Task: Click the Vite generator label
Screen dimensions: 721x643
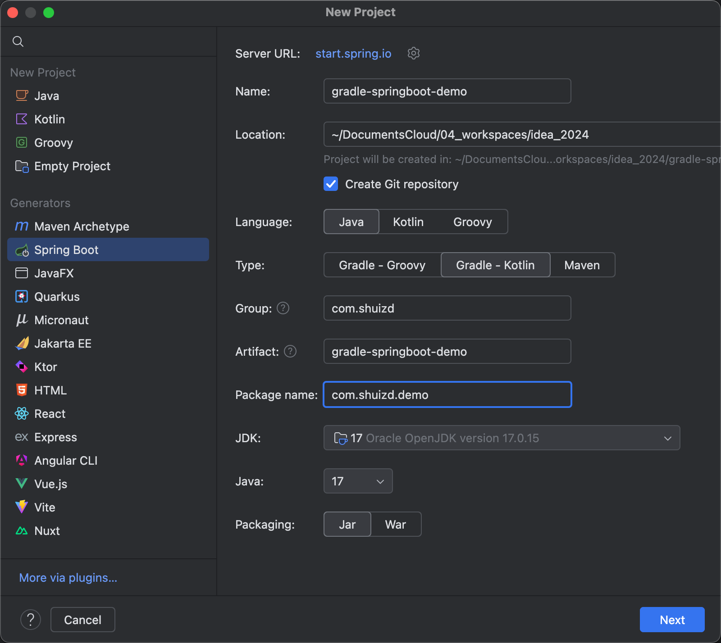Action: click(45, 507)
